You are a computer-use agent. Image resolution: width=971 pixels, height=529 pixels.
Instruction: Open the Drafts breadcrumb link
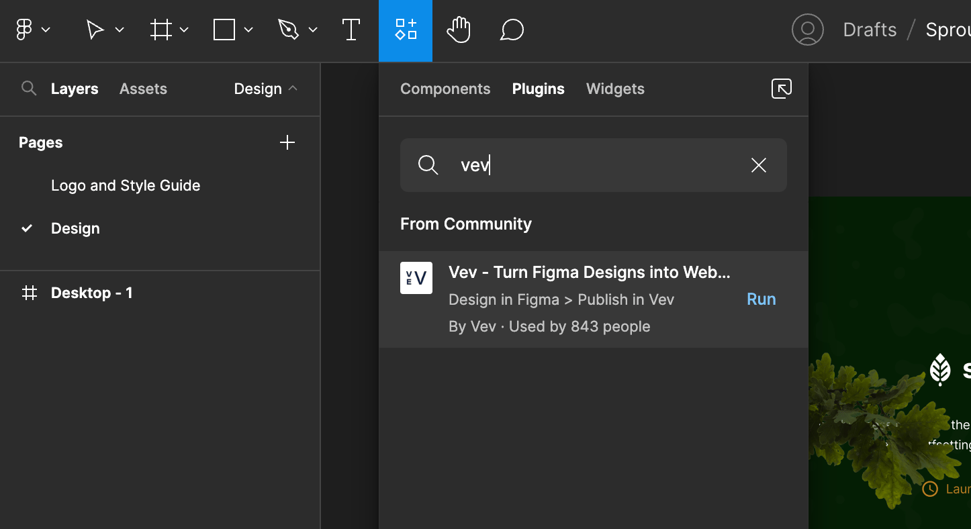870,30
